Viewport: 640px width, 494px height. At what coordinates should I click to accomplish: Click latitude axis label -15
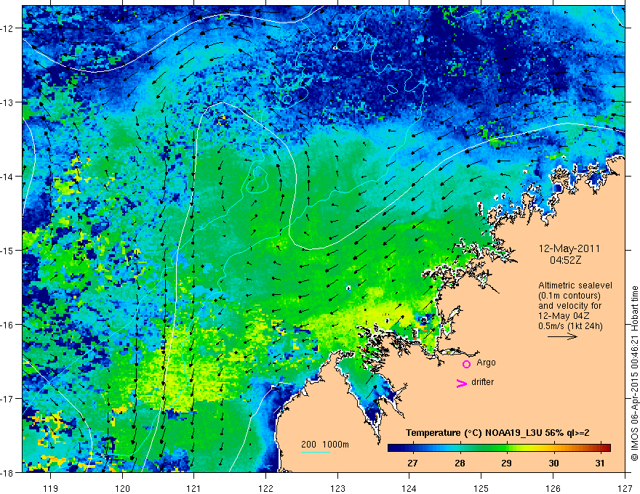[x=8, y=250]
